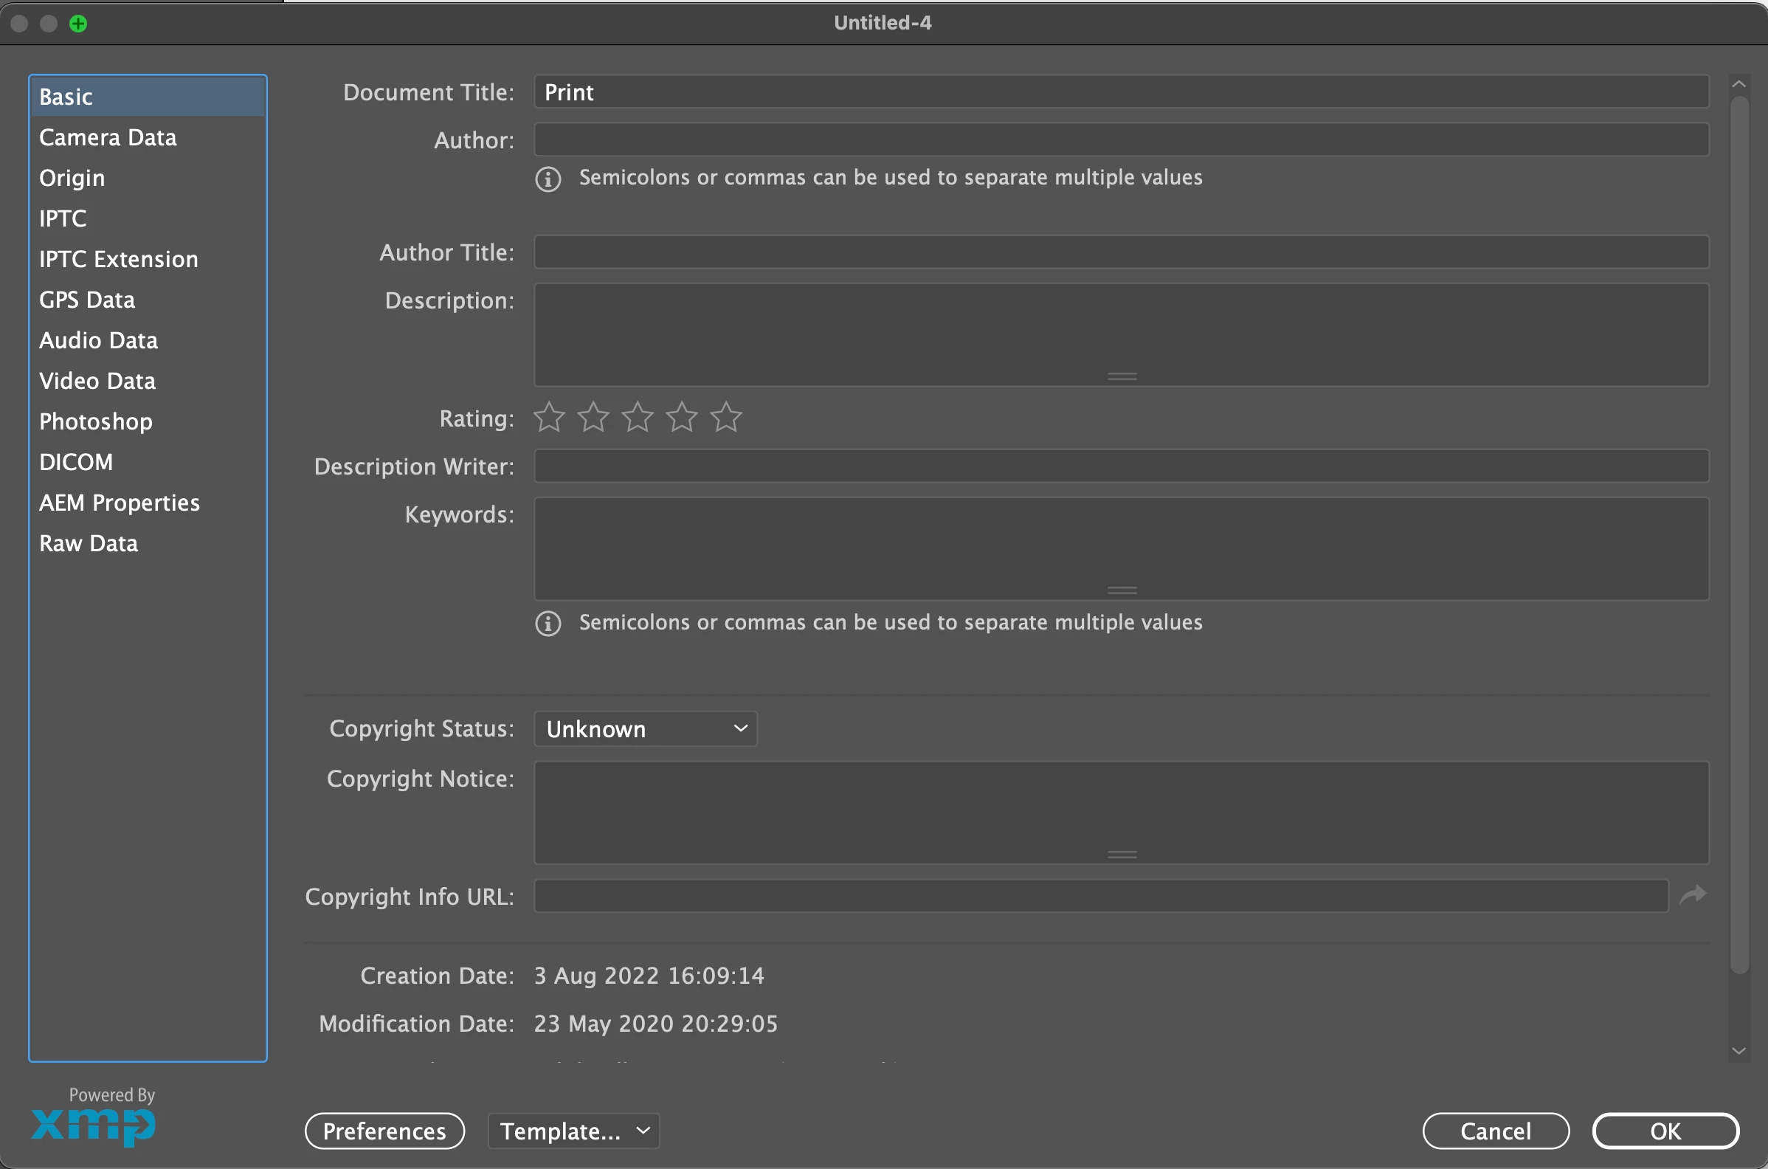Switch to the Camera Data category
The height and width of the screenshot is (1169, 1768).
[108, 138]
